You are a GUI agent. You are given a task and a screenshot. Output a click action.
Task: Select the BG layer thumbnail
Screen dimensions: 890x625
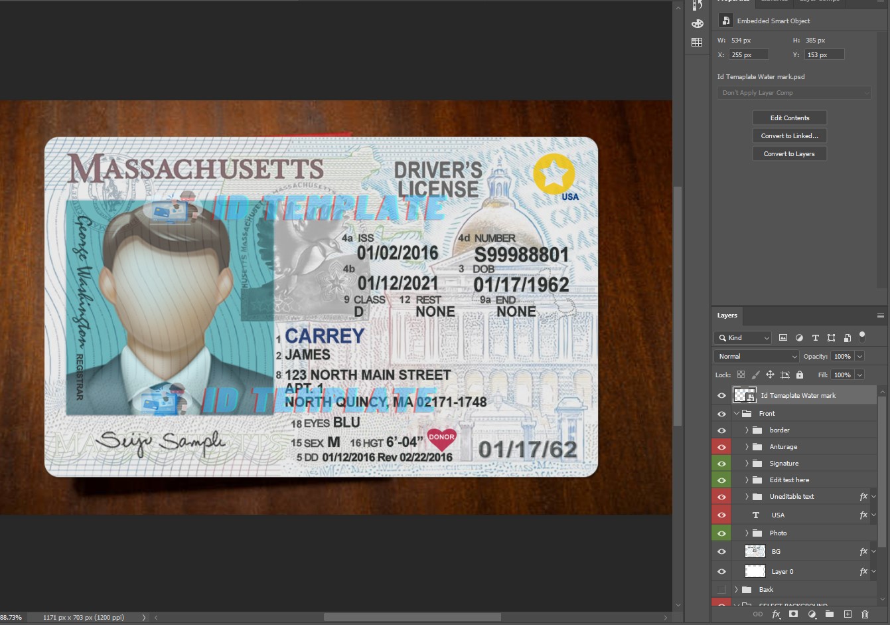[755, 551]
